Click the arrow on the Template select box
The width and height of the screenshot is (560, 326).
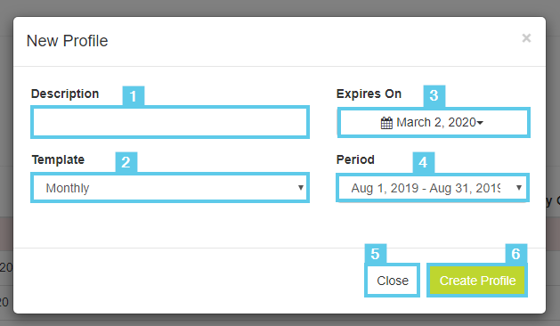tap(301, 188)
